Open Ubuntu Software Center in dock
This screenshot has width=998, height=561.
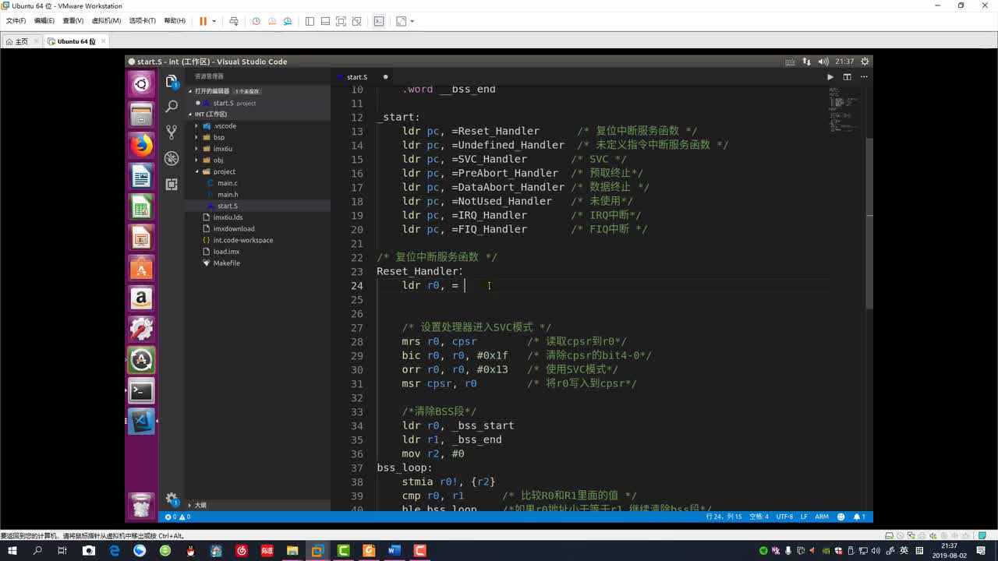click(141, 269)
